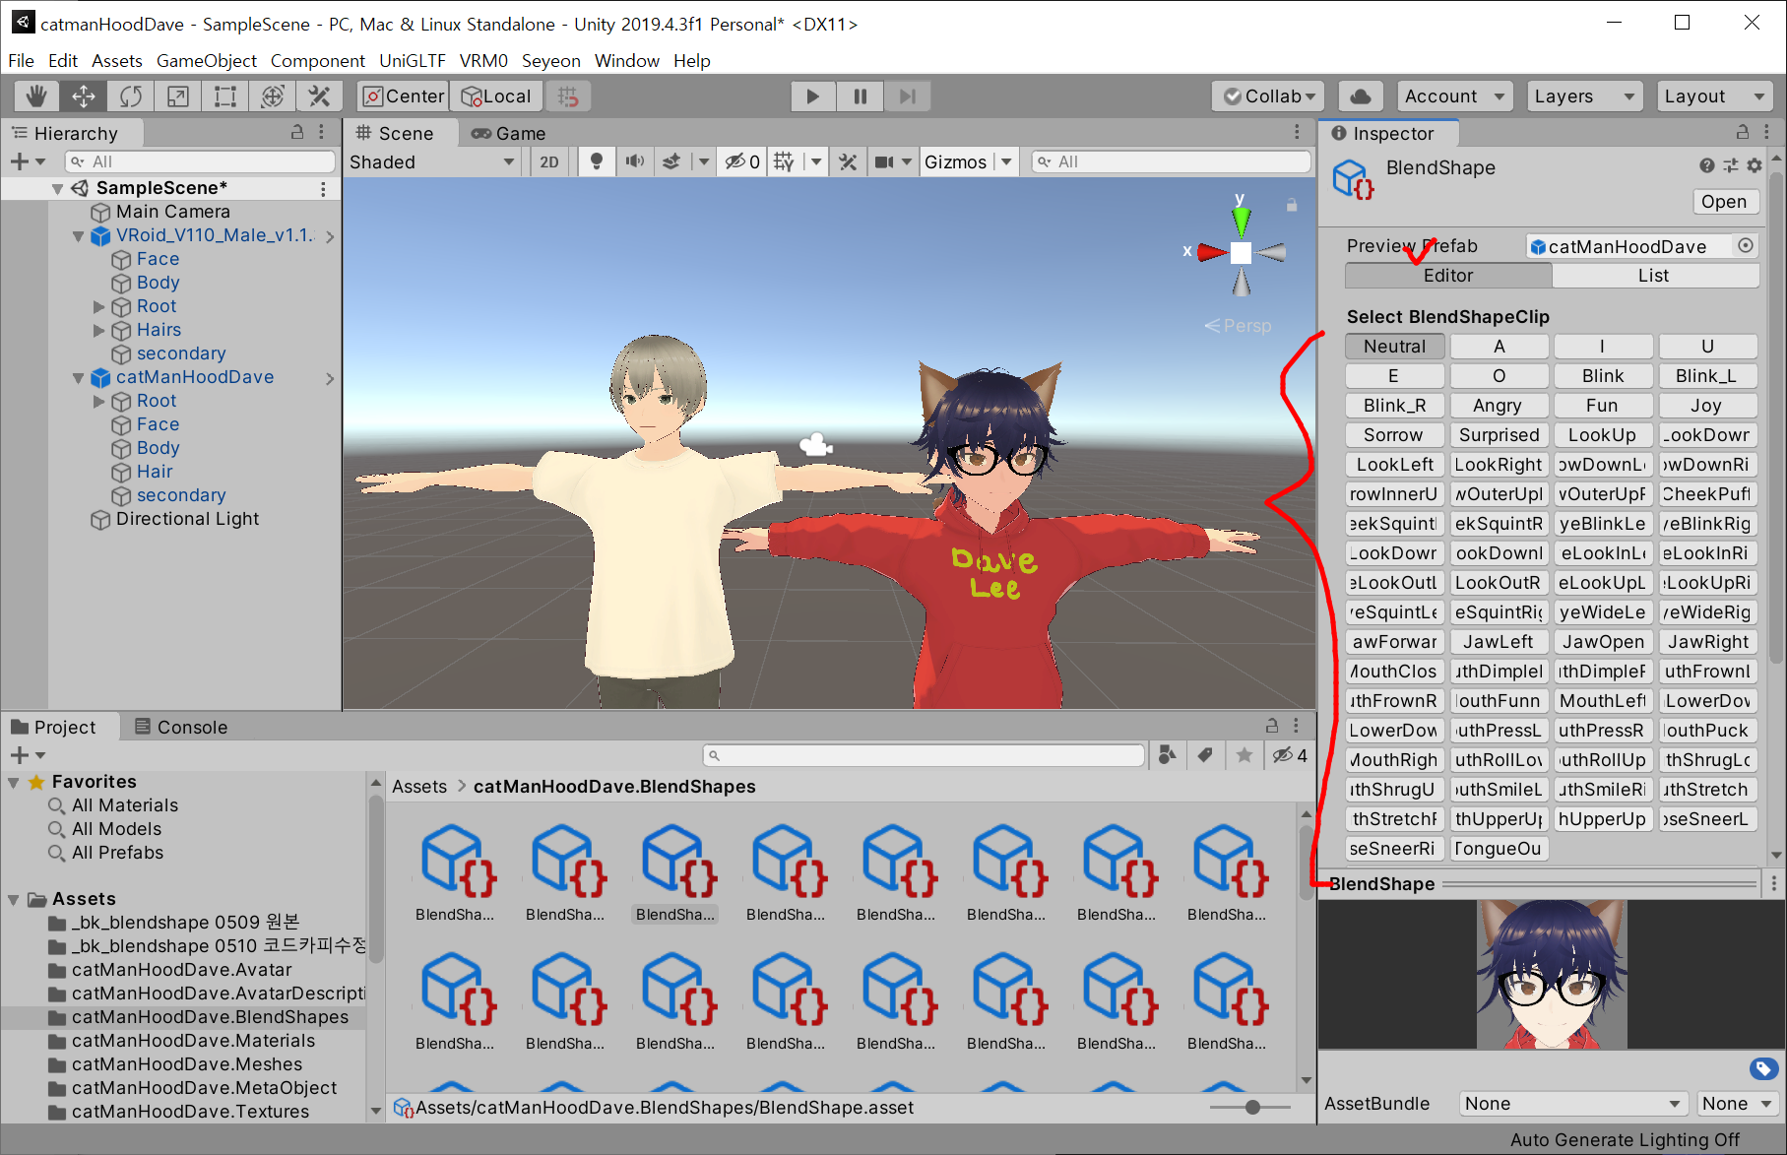
Task: Select the Rotate tool
Action: tap(131, 96)
